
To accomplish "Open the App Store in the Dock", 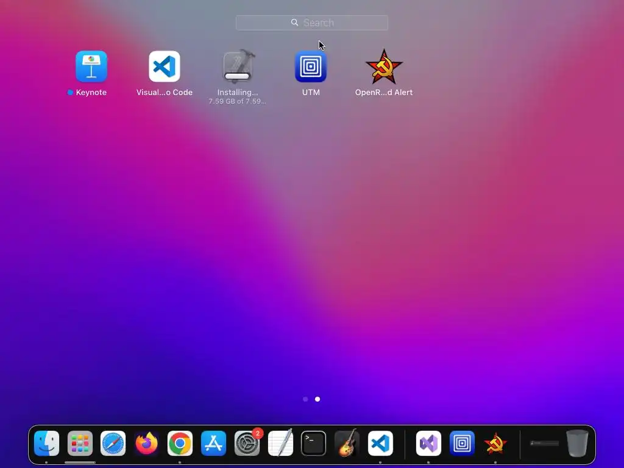I will [213, 443].
